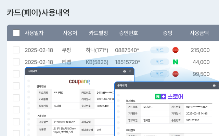Viewport: 219px width, 136px height.
Task: Click amount 44,000
Action: [201, 62]
